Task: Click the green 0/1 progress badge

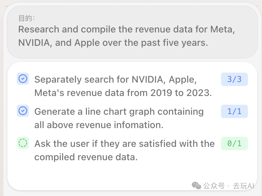Action: pyautogui.click(x=234, y=143)
